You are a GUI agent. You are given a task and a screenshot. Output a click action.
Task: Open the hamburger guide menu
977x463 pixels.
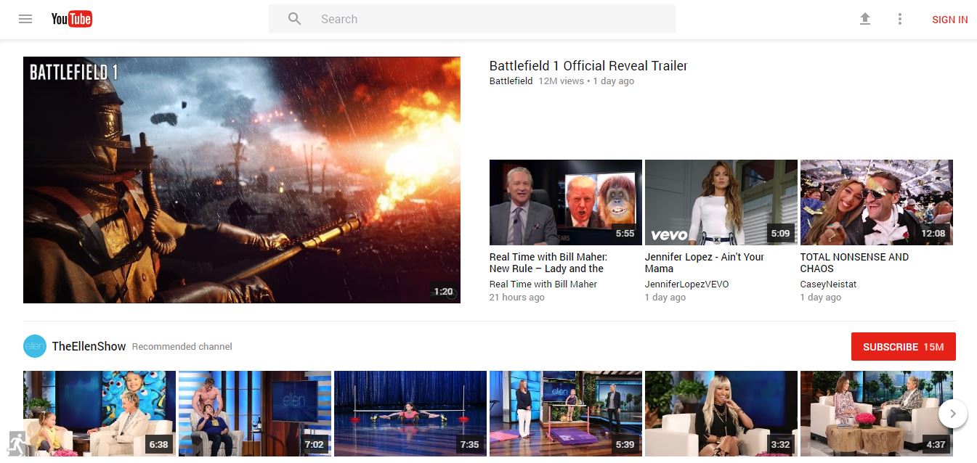(25, 20)
